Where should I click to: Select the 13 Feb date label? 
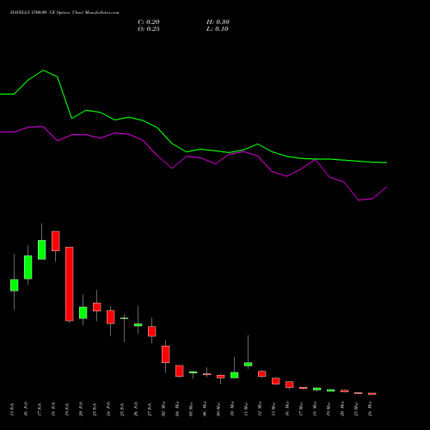coord(12,409)
